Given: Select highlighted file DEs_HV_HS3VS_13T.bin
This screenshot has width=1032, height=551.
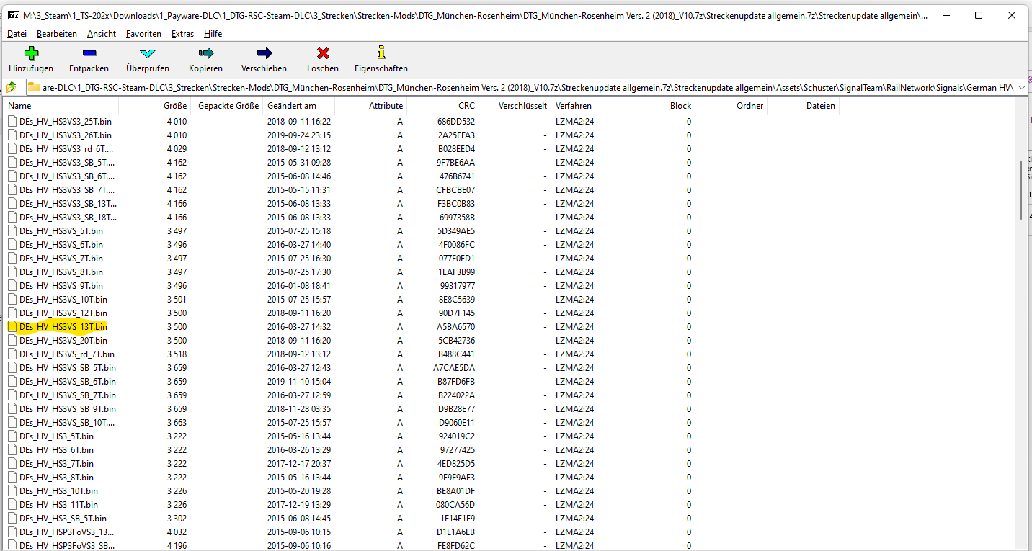Looking at the screenshot, I should coord(63,327).
